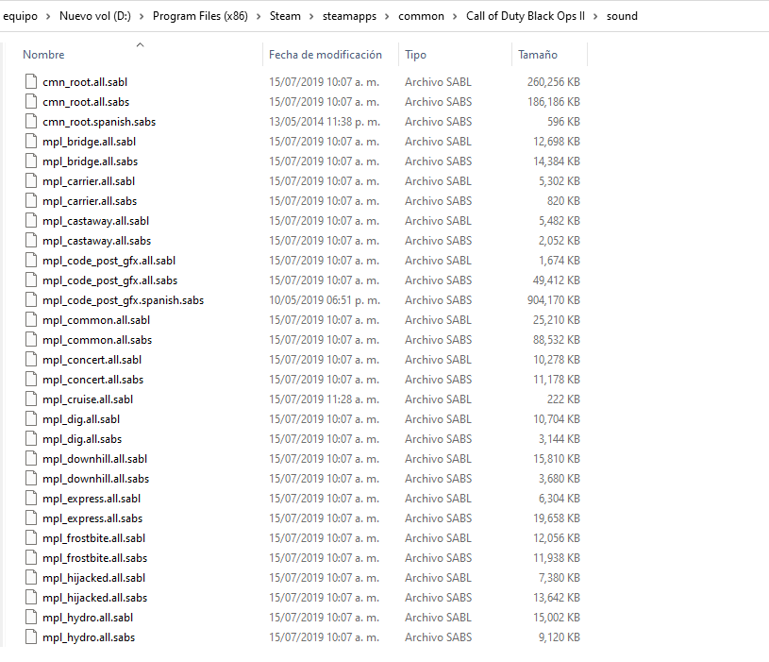Select the file mpl_hijacked.all.sabs
The height and width of the screenshot is (662, 769).
[94, 597]
